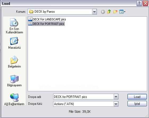Expand the Konum location dropdown
Image resolution: width=149 pixels, height=118 pixels.
click(95, 12)
